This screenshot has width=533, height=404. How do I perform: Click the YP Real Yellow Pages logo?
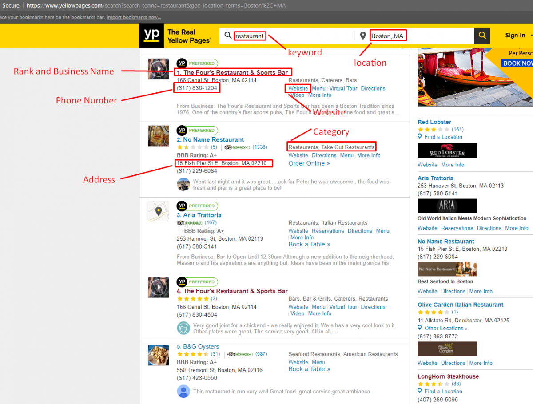[x=151, y=36]
